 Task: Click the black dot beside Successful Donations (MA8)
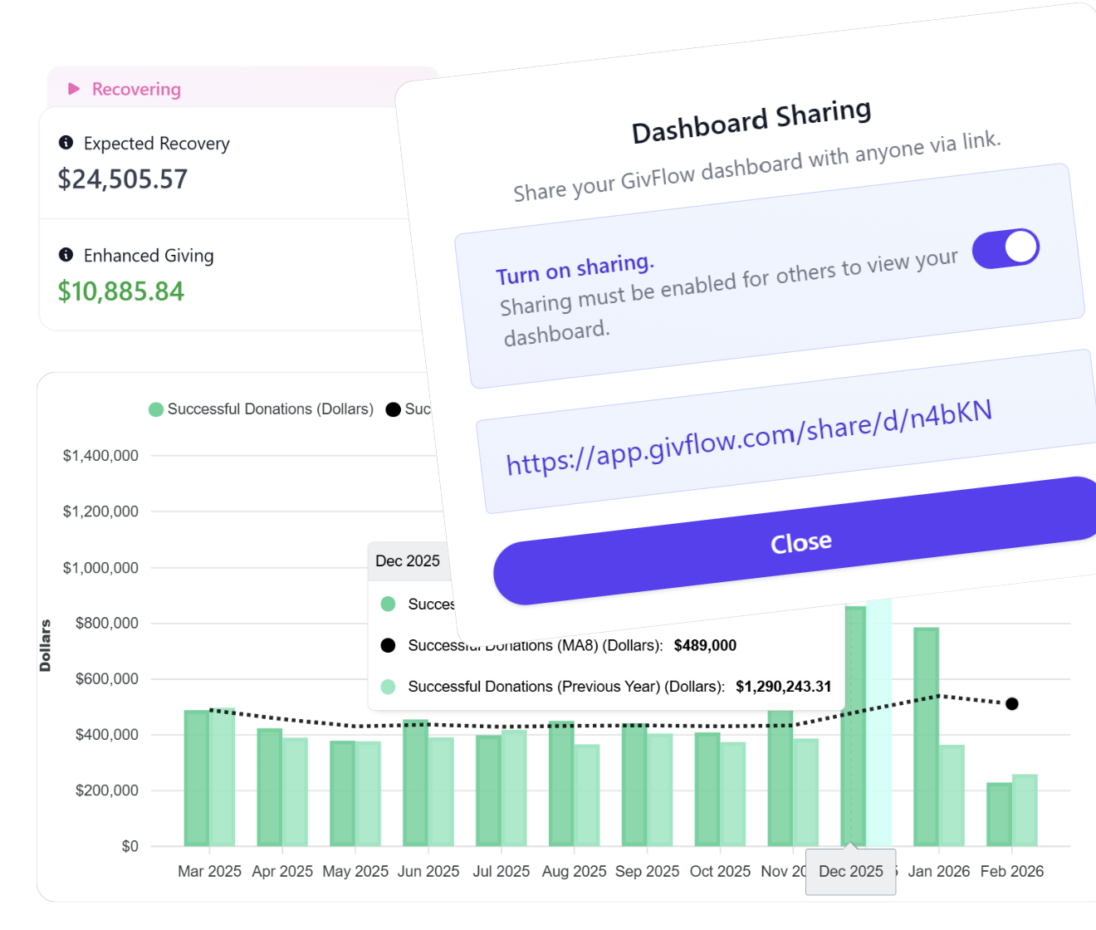click(x=388, y=645)
